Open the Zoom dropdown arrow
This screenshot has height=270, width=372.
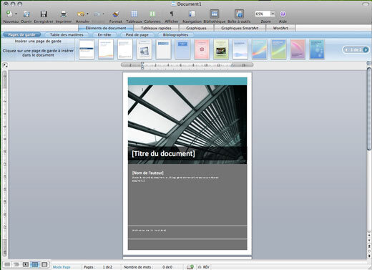coord(273,14)
